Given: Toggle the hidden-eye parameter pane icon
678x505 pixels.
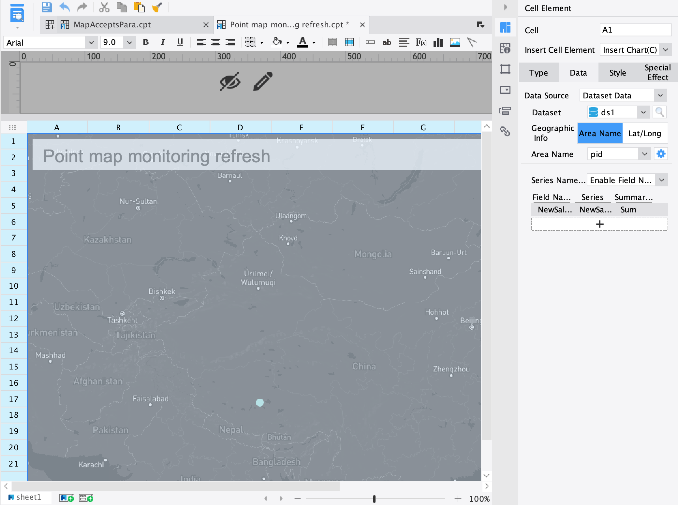Looking at the screenshot, I should coord(230,81).
